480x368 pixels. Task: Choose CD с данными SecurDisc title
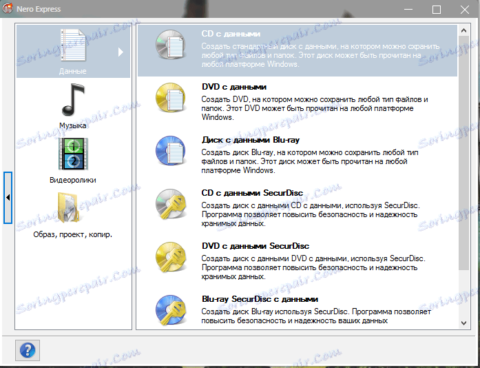252,193
